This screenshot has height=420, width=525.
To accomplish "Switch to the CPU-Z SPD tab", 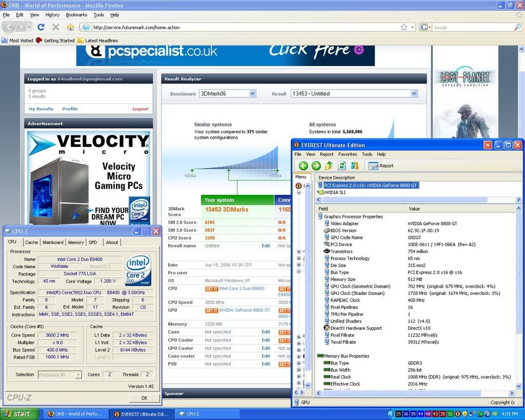I will tap(93, 242).
